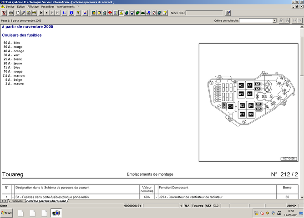Select the Schéma parcours du courant tab
304x218 pixels.
[x=46, y=201]
